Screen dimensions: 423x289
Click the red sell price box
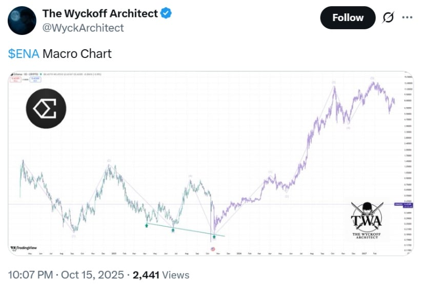point(15,79)
